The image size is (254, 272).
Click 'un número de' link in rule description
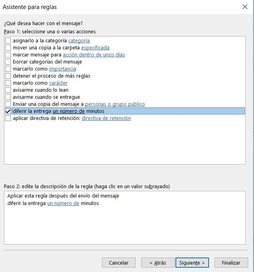pyautogui.click(x=63, y=203)
